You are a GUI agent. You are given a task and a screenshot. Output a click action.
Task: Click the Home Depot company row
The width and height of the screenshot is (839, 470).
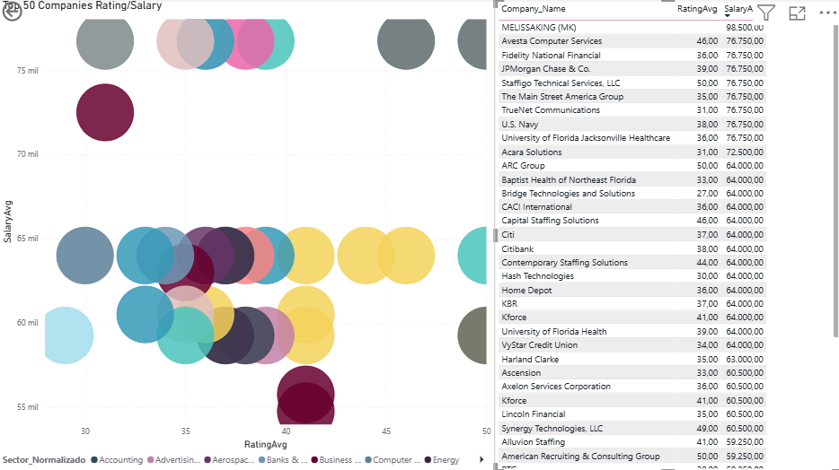coord(525,291)
